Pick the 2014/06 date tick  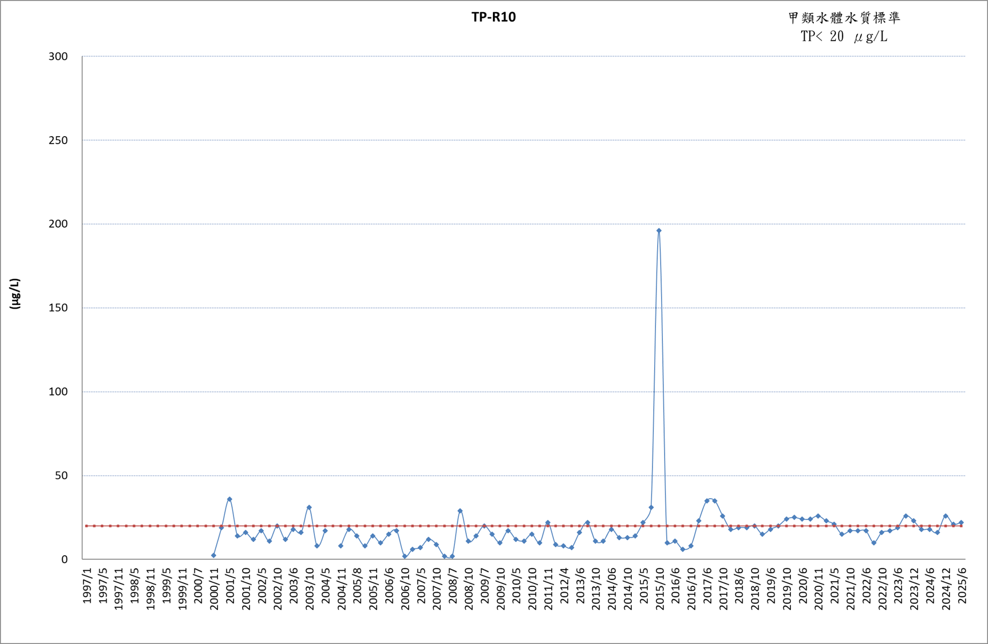612,589
